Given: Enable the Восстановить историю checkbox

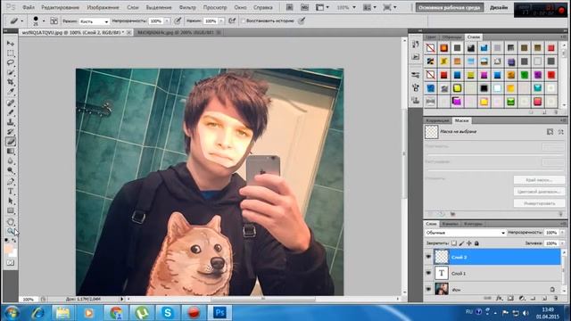Looking at the screenshot, I should 244,21.
